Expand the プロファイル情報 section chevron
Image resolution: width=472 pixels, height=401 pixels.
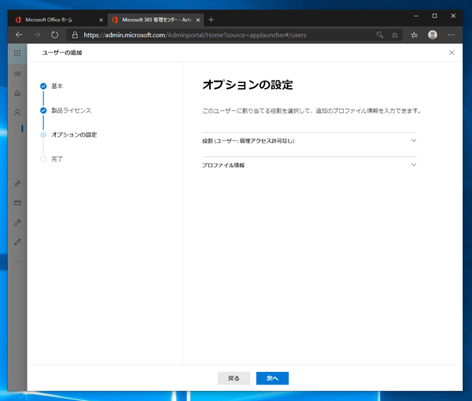click(x=414, y=164)
